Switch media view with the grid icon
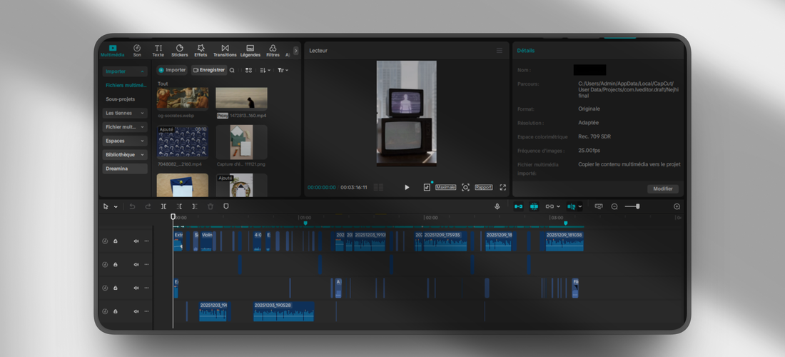The width and height of the screenshot is (785, 357). [248, 71]
